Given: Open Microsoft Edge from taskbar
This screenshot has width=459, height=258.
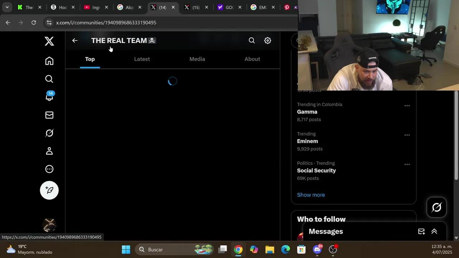Looking at the screenshot, I should (x=285, y=249).
